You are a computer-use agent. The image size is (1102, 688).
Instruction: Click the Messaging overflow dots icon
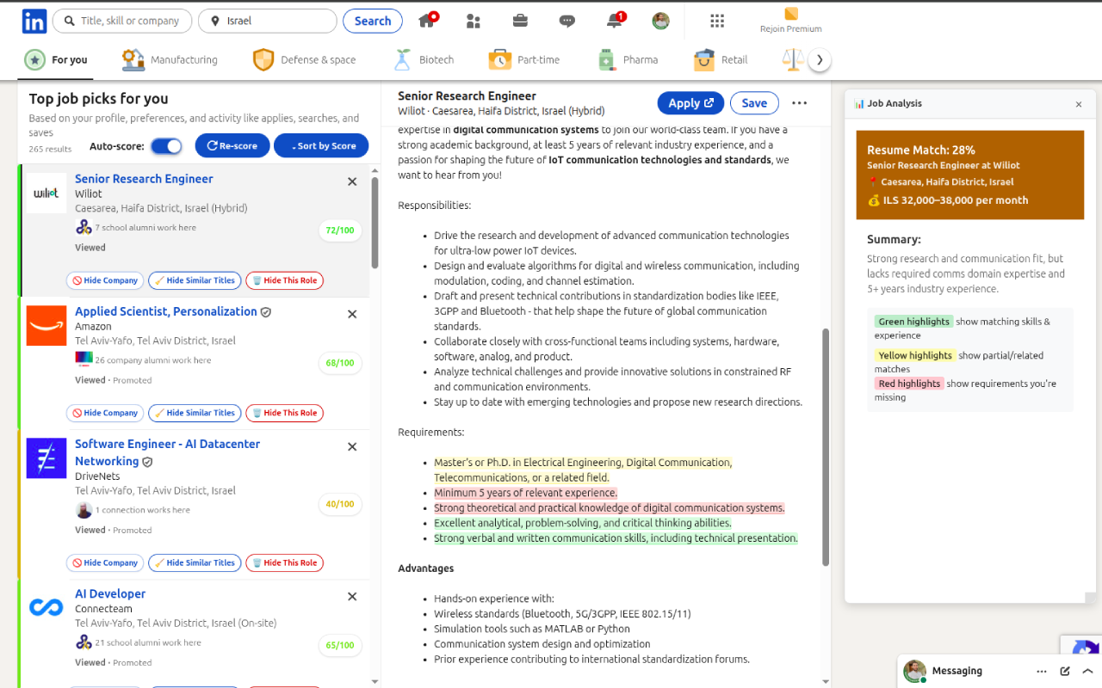1042,670
